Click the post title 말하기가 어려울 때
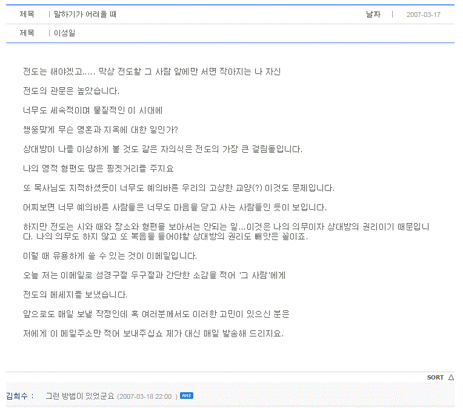463x408 pixels. [85, 14]
